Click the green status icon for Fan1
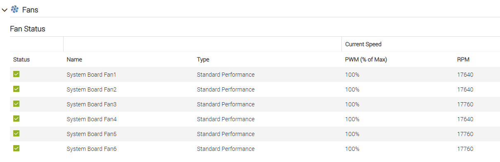Viewport: 500px width, 162px height. coord(17,74)
